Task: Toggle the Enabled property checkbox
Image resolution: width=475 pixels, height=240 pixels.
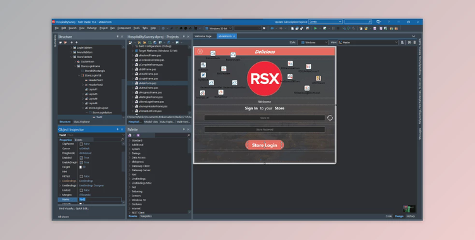Action: [81, 158]
